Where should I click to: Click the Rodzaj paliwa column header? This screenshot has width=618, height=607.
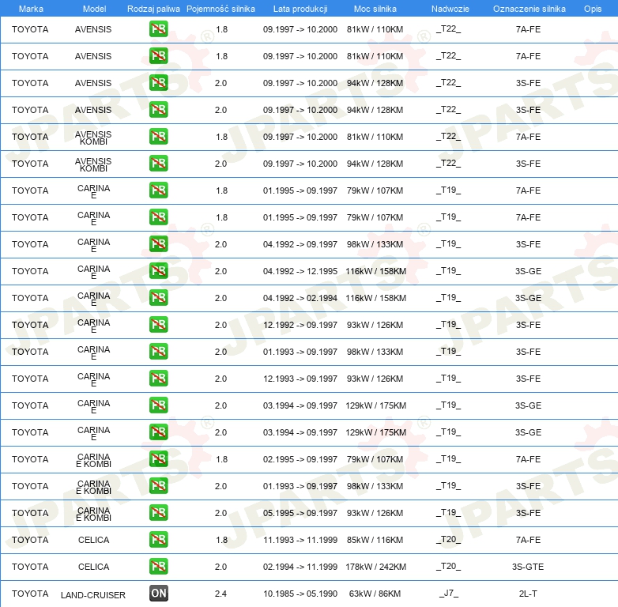153,9
